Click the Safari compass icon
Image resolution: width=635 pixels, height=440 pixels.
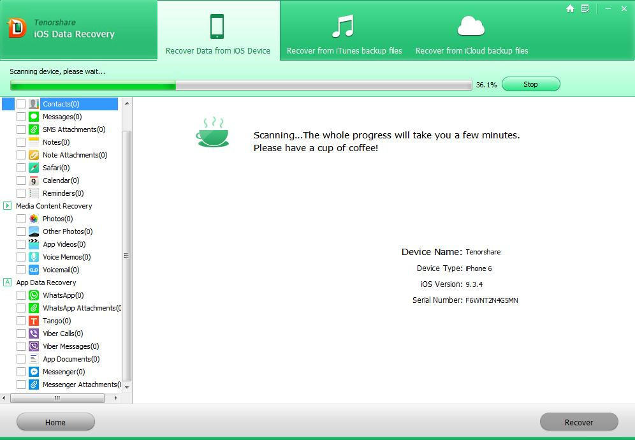click(x=34, y=168)
